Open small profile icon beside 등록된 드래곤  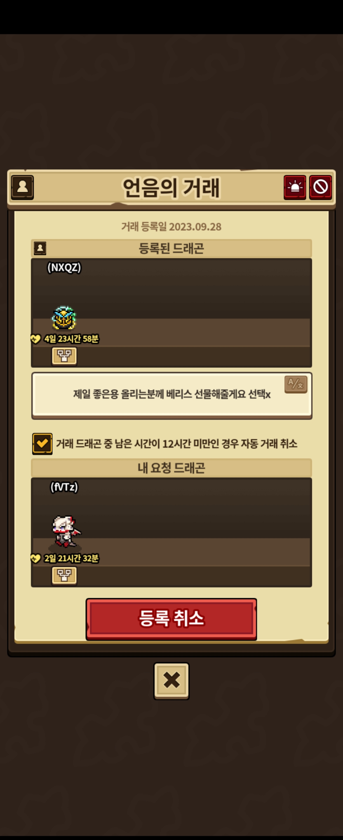(40, 248)
